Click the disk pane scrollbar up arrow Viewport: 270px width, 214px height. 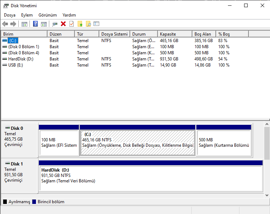click(x=267, y=124)
